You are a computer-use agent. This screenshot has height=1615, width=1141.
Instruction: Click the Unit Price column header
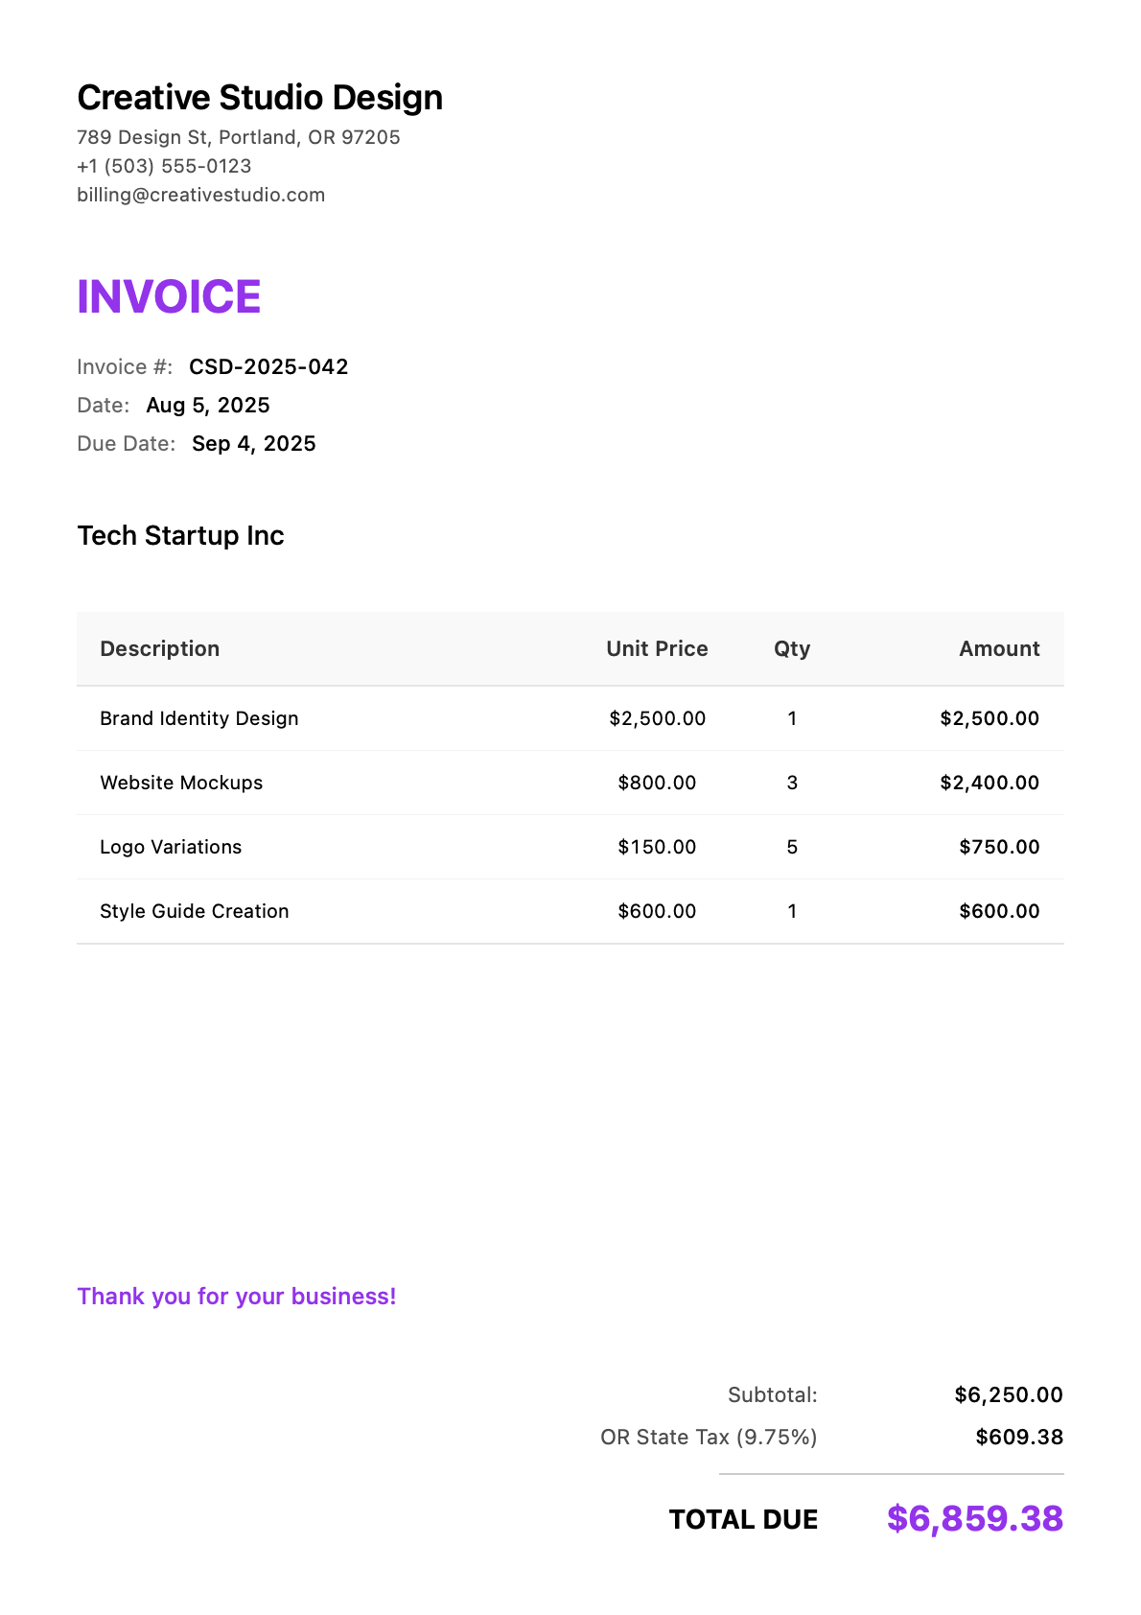657,649
